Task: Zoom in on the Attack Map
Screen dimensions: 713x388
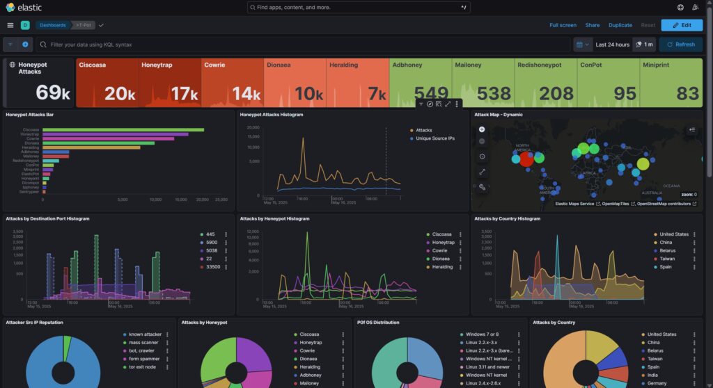Action: tap(482, 129)
